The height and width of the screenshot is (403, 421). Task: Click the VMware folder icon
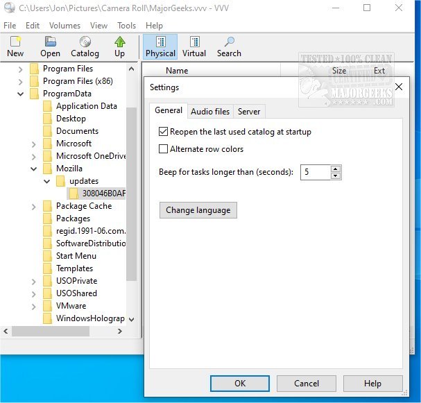pyautogui.click(x=48, y=306)
